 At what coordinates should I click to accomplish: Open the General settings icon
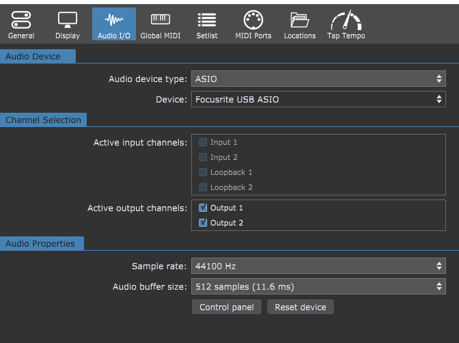click(21, 20)
